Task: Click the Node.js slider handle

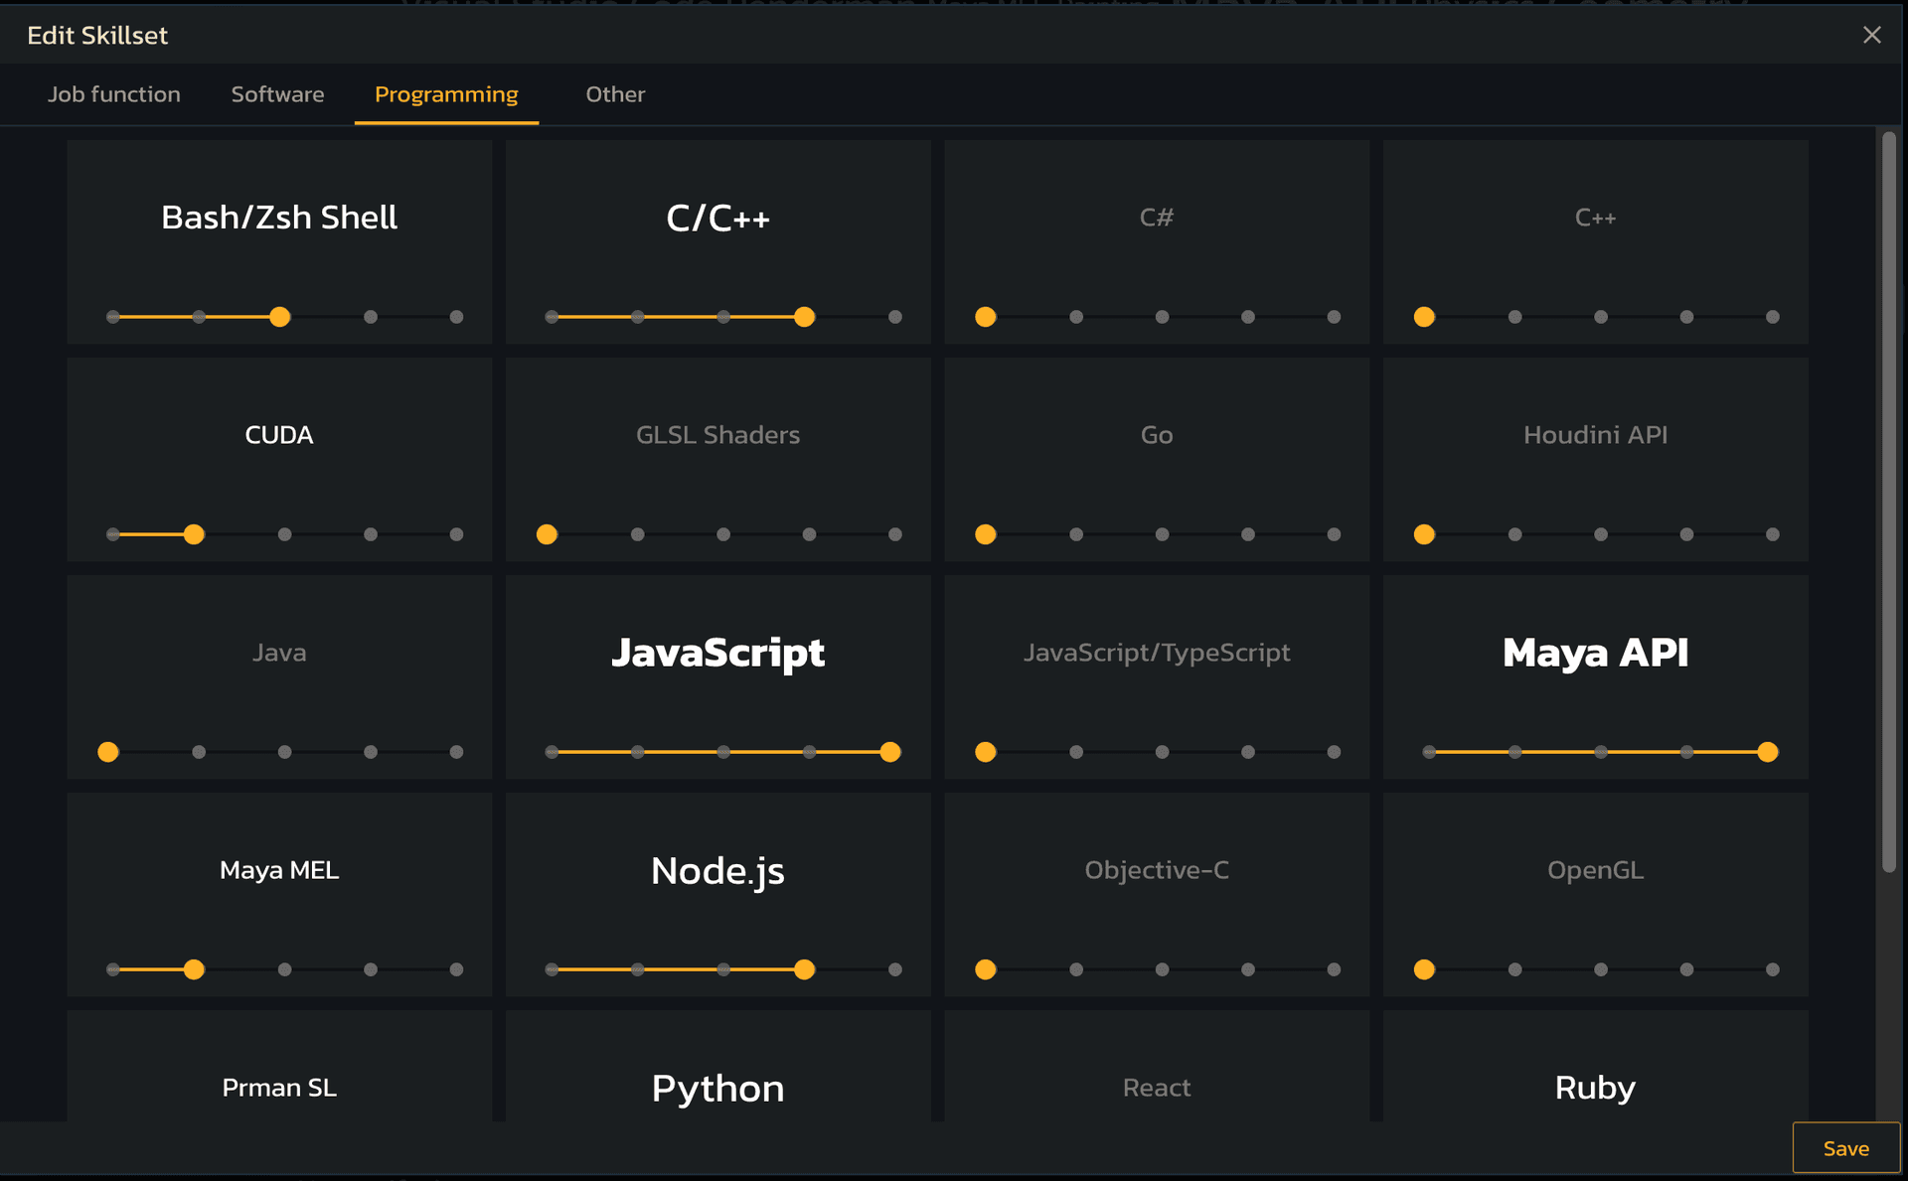Action: (805, 969)
